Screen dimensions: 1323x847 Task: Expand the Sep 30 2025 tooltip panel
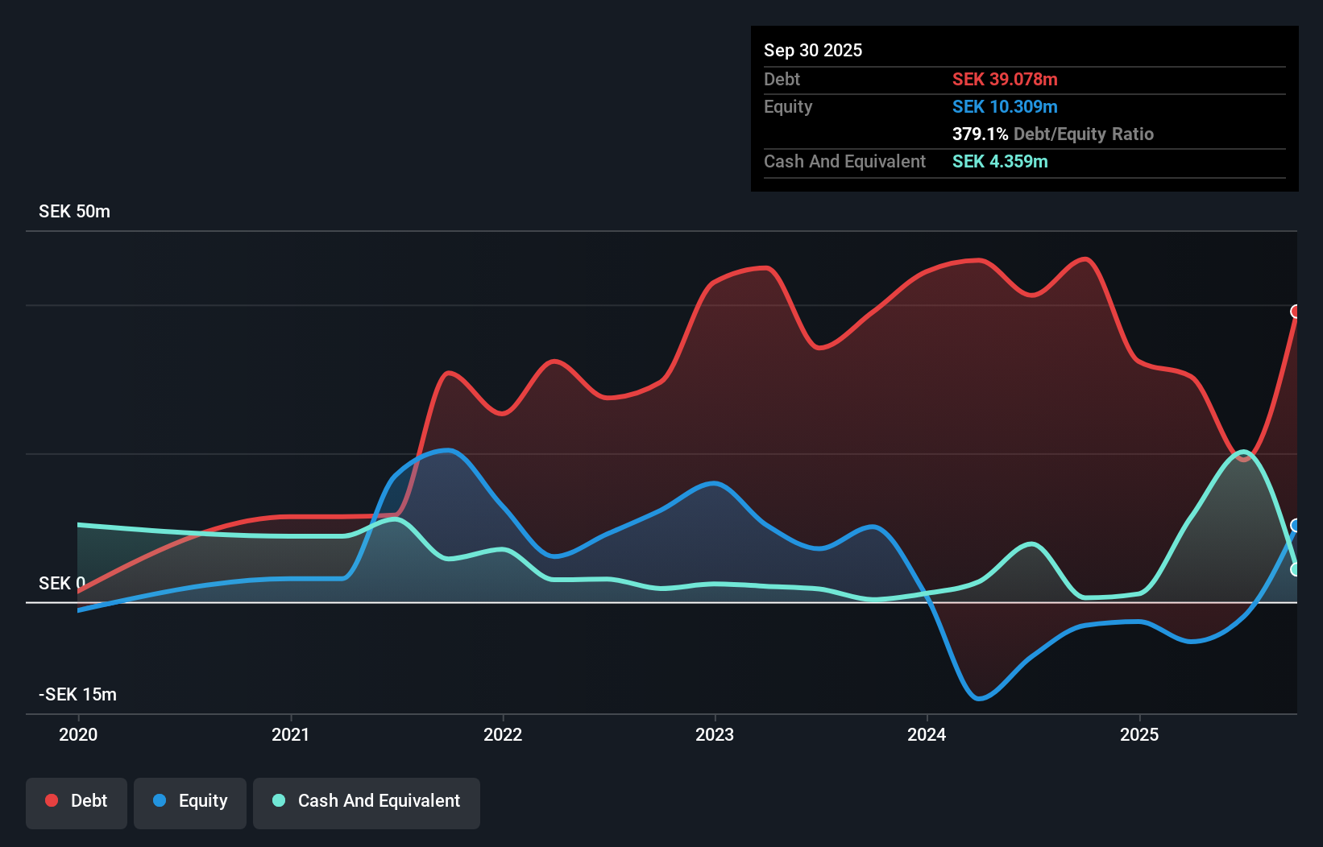coord(813,50)
